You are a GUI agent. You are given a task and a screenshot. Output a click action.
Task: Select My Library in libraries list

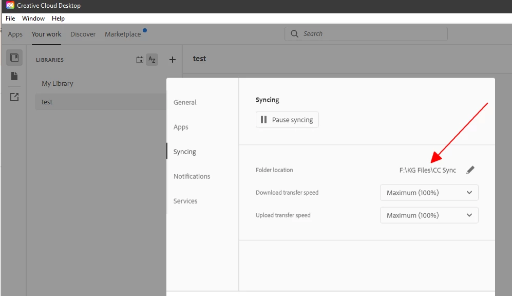pos(57,84)
